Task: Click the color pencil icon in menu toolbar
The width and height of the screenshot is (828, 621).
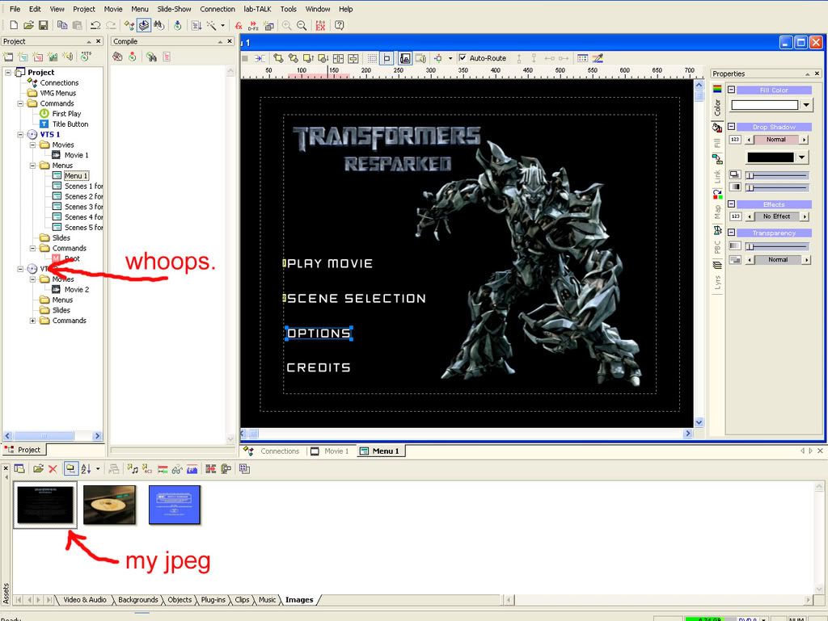Action: 598,58
